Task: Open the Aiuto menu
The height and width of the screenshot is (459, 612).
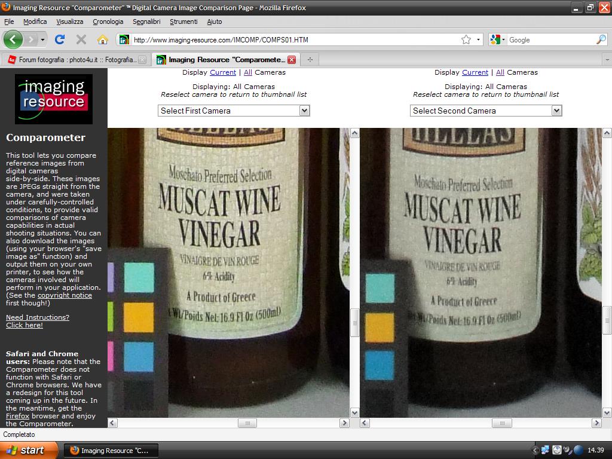Action: point(215,22)
